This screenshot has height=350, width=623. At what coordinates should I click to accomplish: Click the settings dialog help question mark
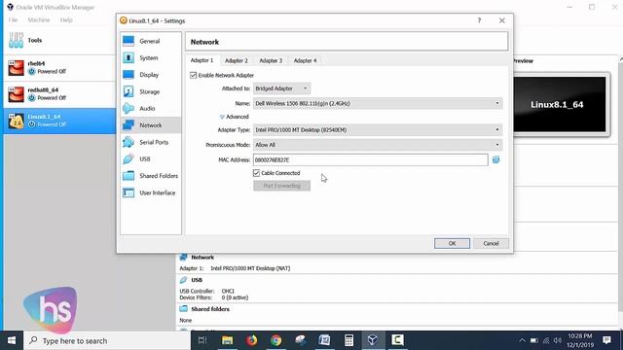tap(479, 20)
